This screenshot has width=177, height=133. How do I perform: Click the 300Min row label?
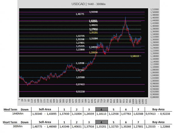point(18,126)
